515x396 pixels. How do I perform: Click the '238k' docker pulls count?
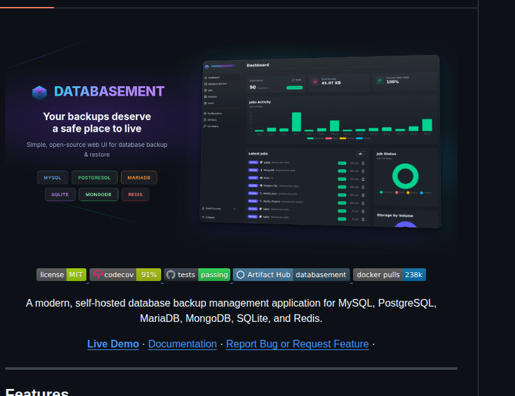pyautogui.click(x=413, y=275)
